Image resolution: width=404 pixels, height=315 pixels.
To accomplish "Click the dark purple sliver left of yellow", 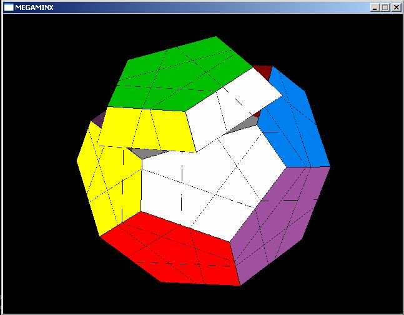I will pos(99,119).
